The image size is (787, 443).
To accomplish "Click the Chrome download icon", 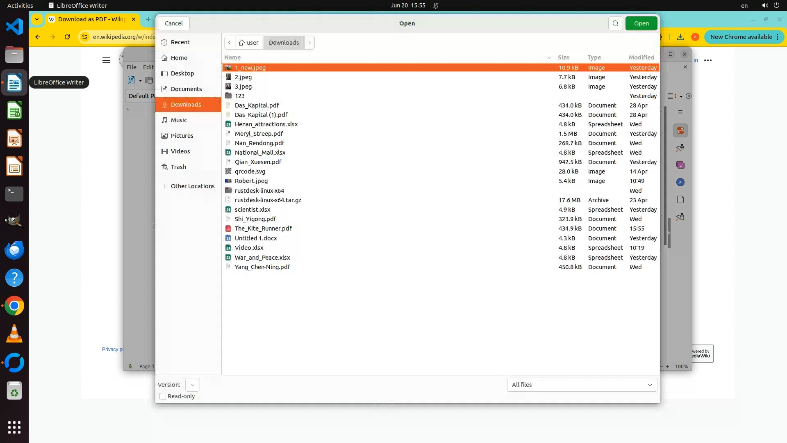I will coord(680,37).
